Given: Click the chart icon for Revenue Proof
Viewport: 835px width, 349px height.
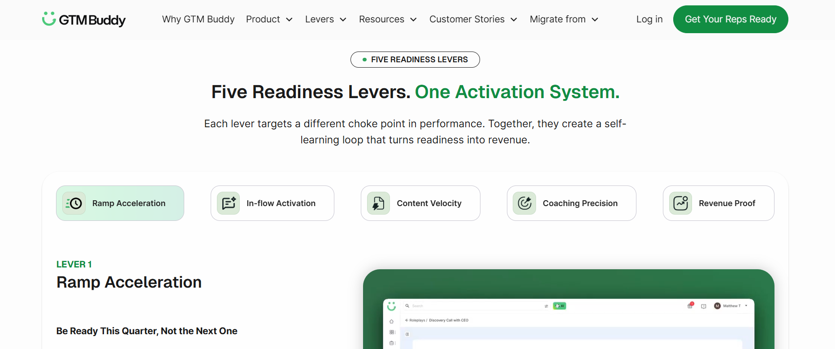Looking at the screenshot, I should pos(680,203).
